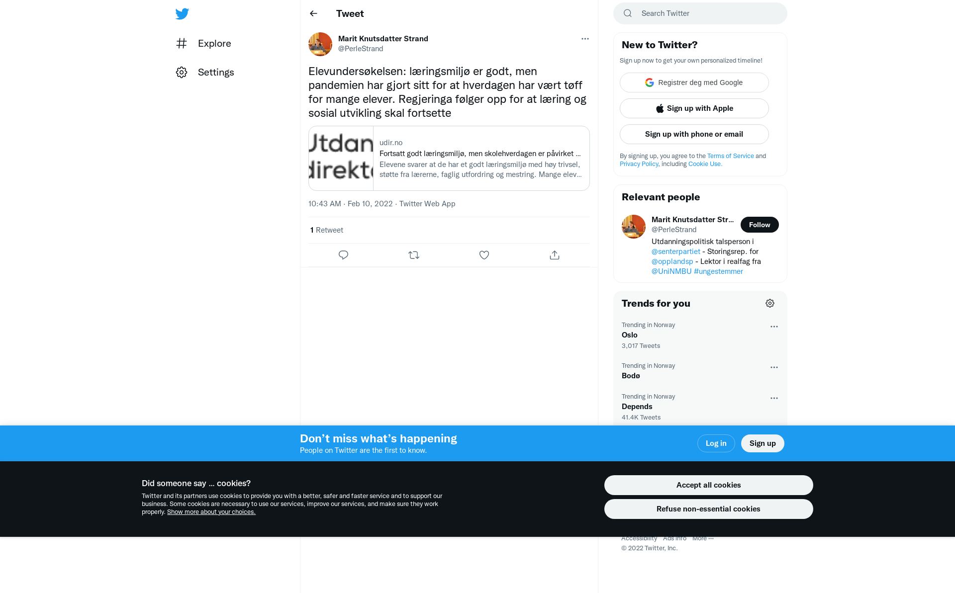Open Trends settings gear icon
The image size is (955, 593).
770,303
